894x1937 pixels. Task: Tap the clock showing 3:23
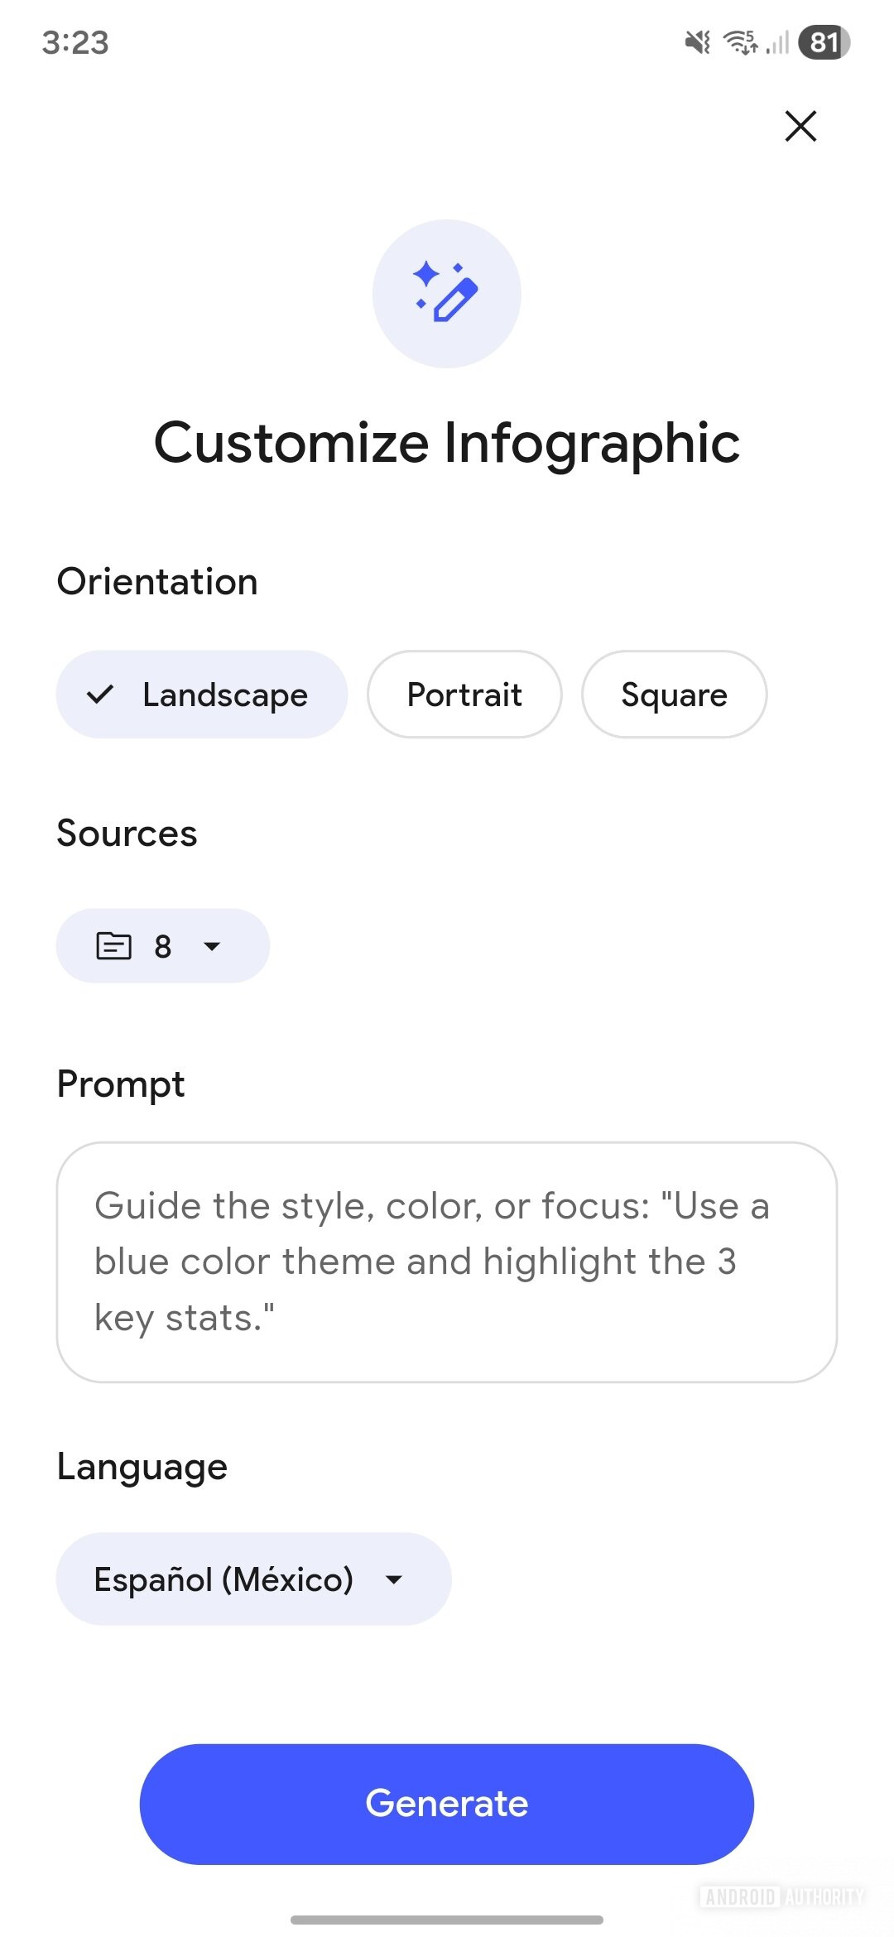click(75, 42)
